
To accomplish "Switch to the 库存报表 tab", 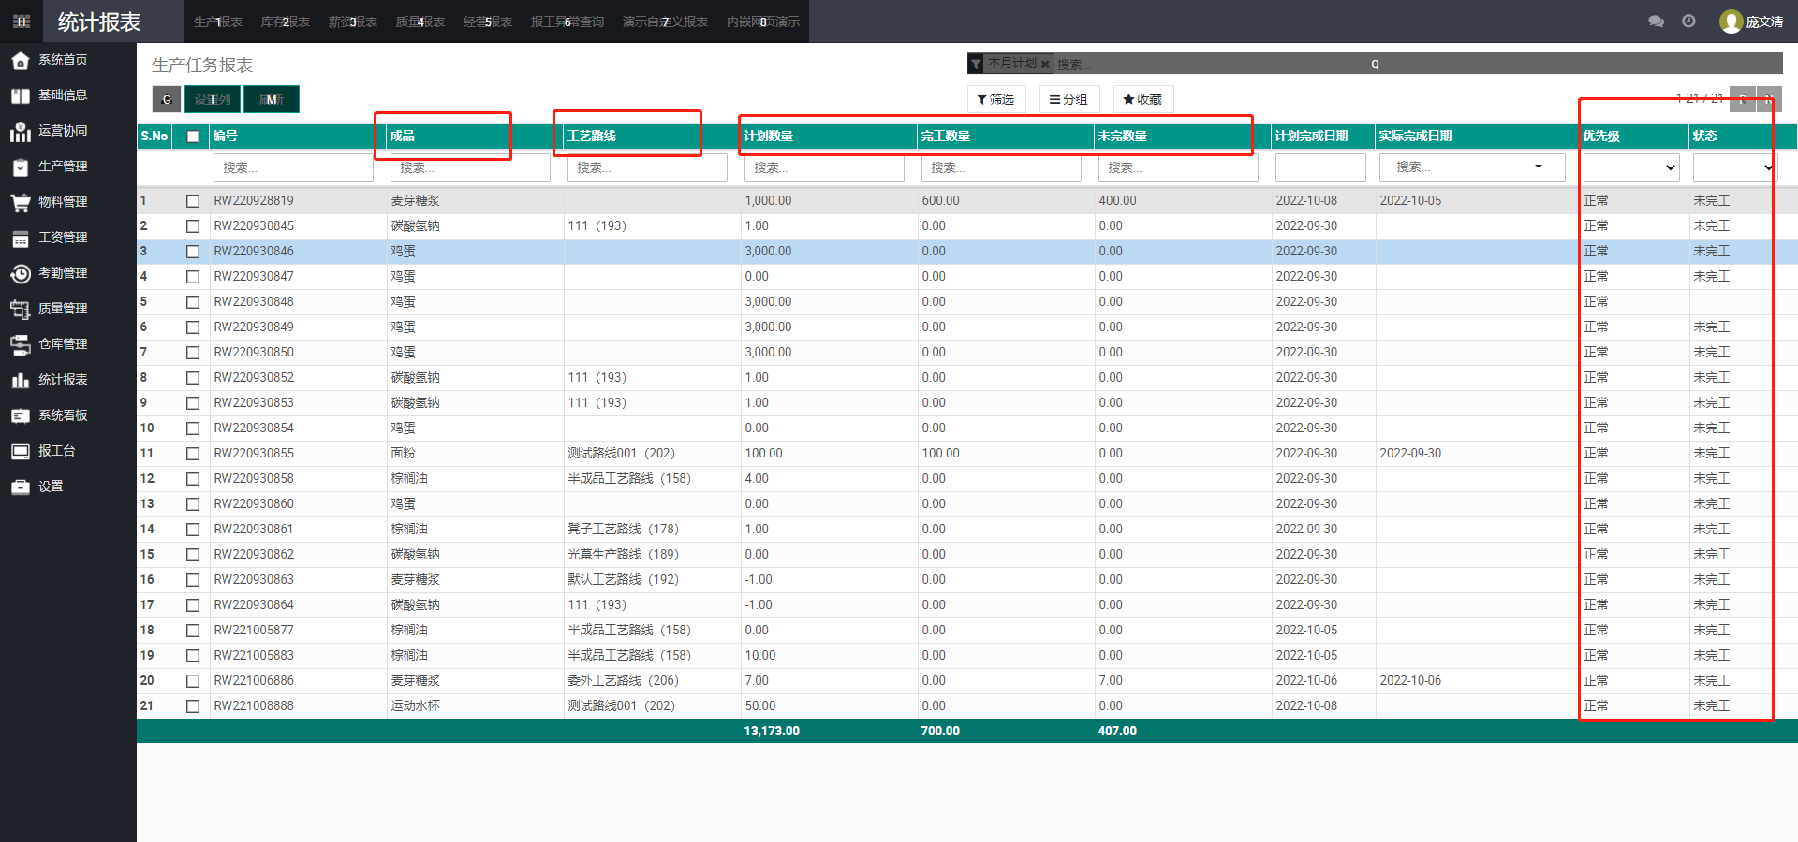I will pyautogui.click(x=286, y=22).
